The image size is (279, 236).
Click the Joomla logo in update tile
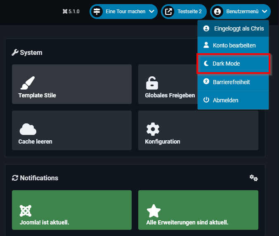click(26, 211)
